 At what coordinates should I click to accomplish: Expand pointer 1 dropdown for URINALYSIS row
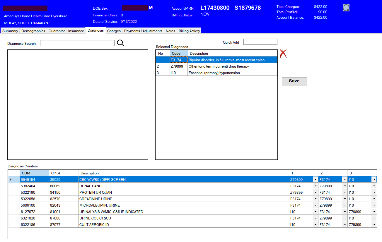[316, 212]
